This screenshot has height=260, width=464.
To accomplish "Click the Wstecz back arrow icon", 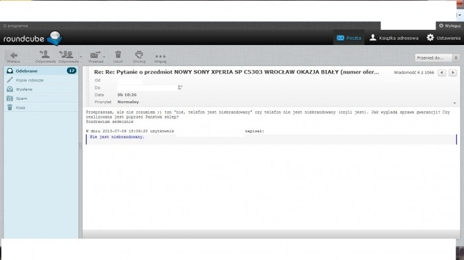I will click(x=14, y=56).
